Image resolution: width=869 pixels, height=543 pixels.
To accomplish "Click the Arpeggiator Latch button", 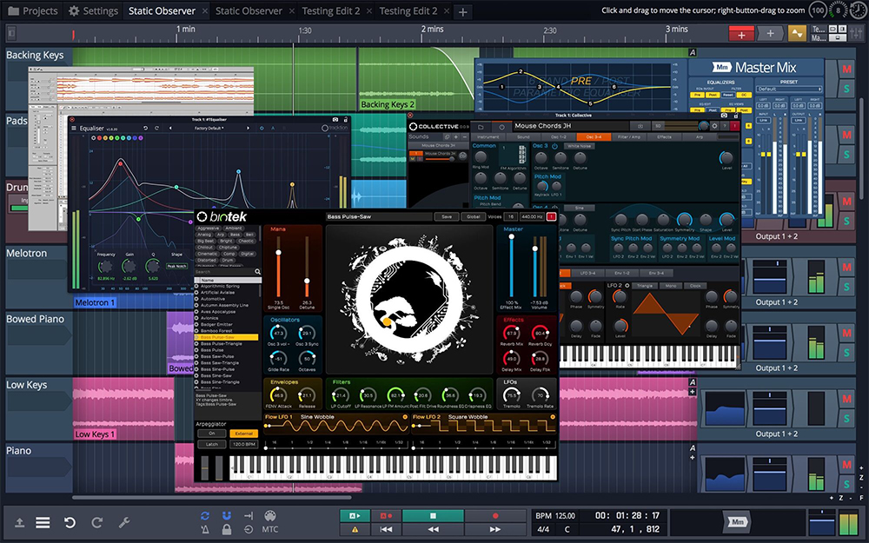I will click(x=212, y=444).
